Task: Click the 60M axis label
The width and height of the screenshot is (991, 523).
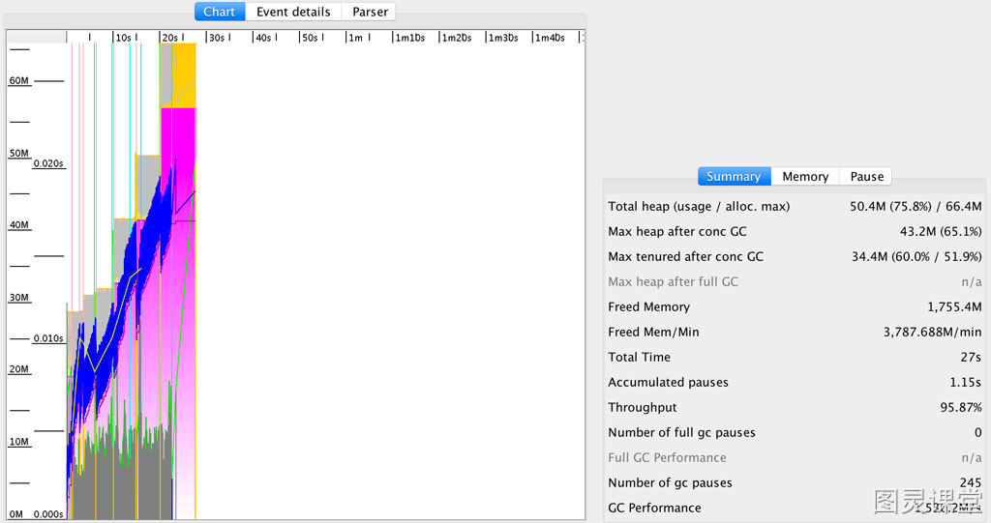Action: pos(19,81)
